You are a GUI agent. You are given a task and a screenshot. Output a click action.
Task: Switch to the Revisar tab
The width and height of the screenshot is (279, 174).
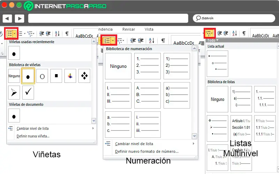[129, 29]
